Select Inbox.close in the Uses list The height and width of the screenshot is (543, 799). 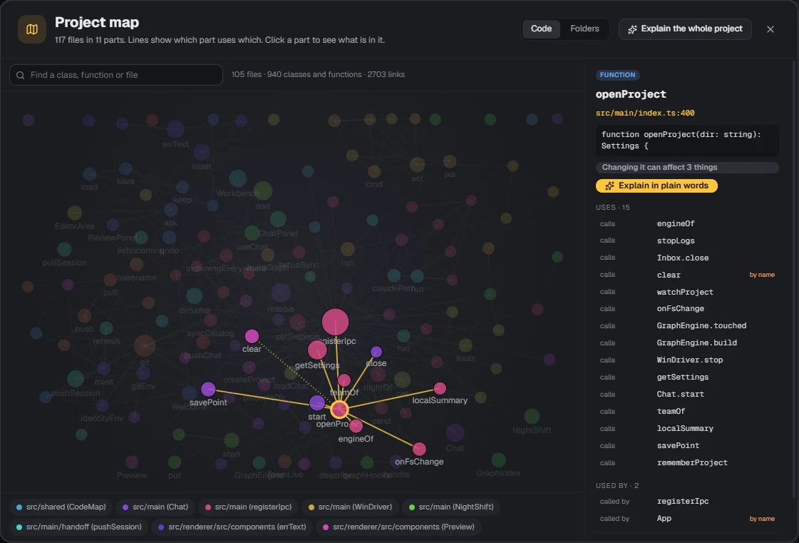coord(687,258)
